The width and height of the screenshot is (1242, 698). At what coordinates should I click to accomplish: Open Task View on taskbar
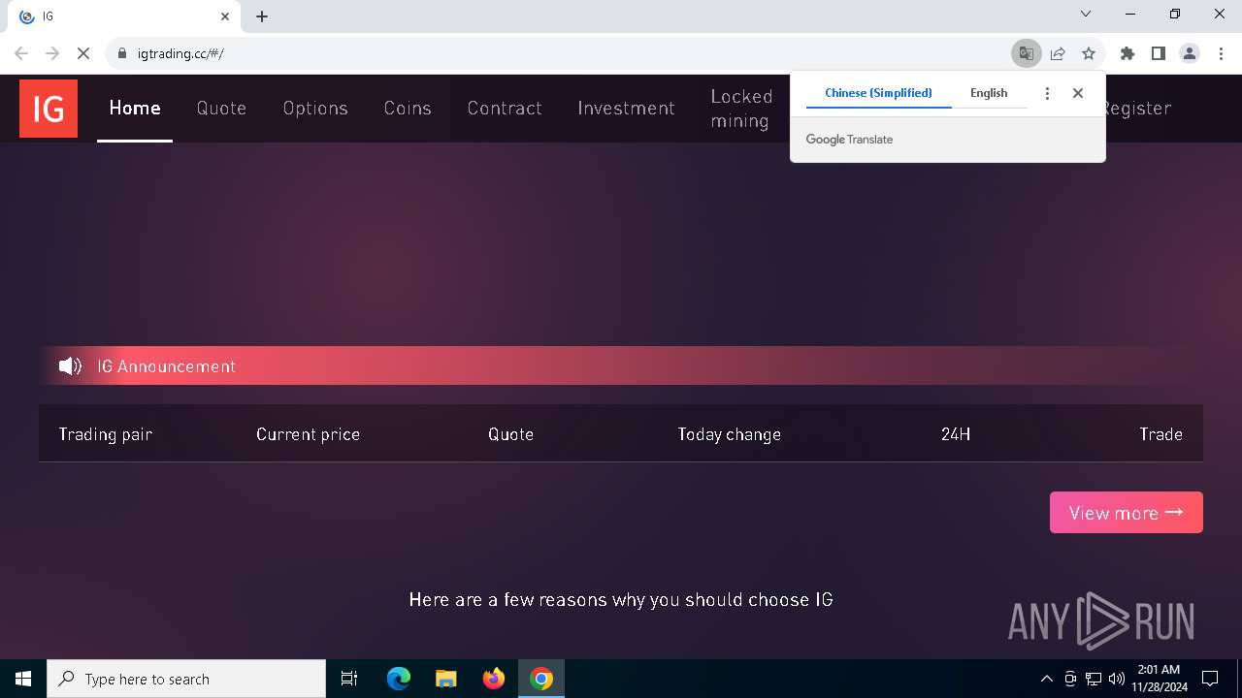click(x=349, y=679)
